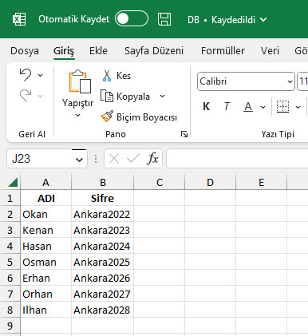Screen dimensions: 308x336
Task: Expand the Name Box dropdown arrow
Action: point(79,160)
